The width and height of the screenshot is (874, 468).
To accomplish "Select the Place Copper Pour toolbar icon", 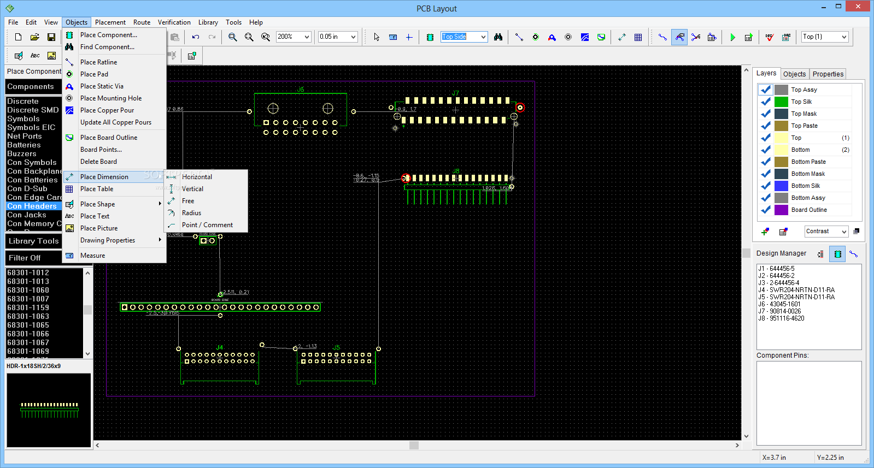I will [x=584, y=37].
